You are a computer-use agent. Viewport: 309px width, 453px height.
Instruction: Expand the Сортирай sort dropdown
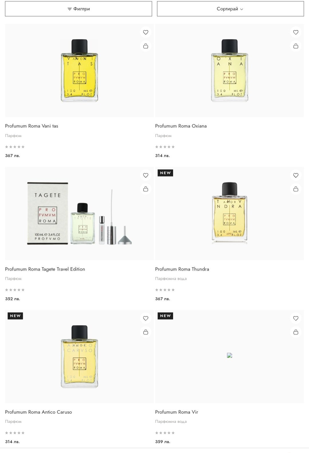(x=230, y=9)
